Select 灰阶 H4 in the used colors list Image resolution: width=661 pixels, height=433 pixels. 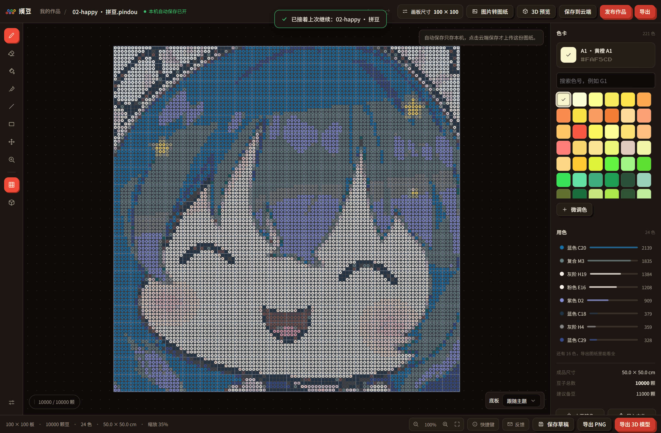[x=606, y=327]
